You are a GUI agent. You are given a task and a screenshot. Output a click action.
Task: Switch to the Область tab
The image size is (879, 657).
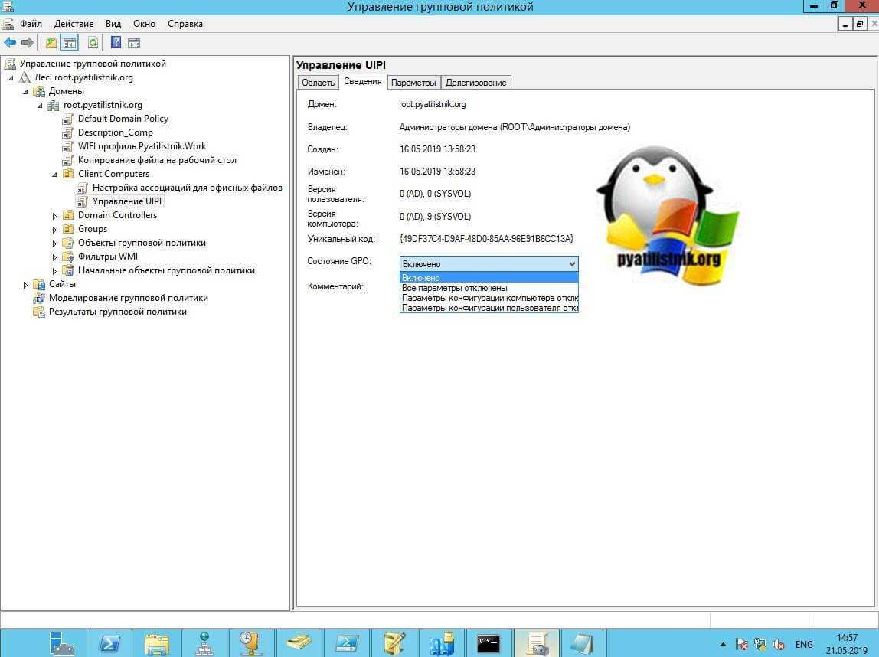tap(318, 83)
